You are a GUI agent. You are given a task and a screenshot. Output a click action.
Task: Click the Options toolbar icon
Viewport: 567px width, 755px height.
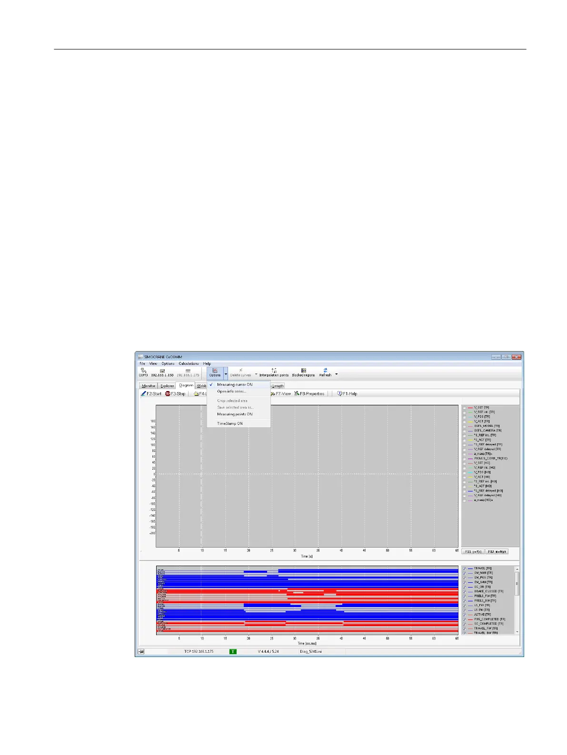pyautogui.click(x=215, y=370)
